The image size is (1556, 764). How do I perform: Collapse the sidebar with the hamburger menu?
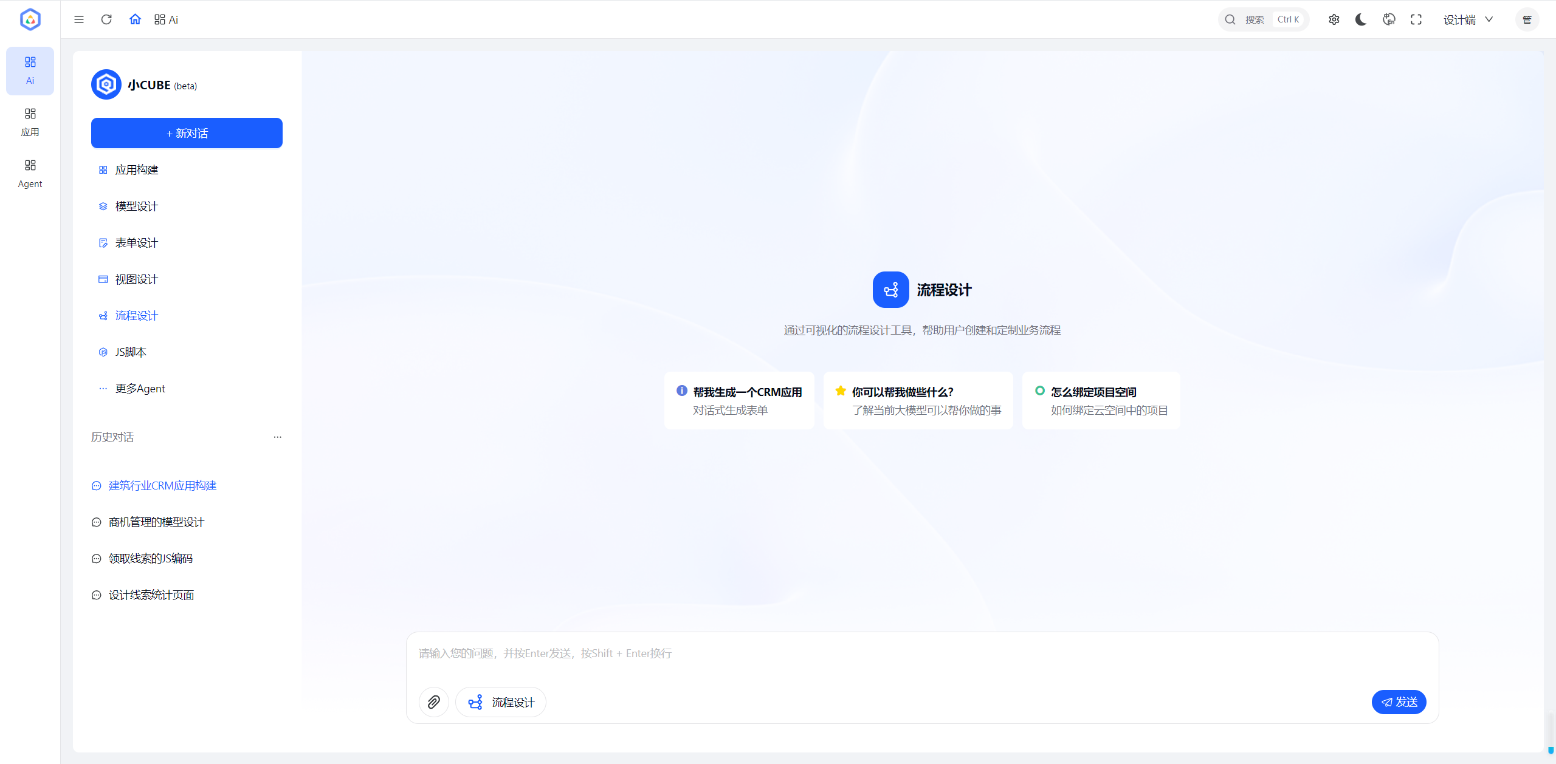click(79, 19)
